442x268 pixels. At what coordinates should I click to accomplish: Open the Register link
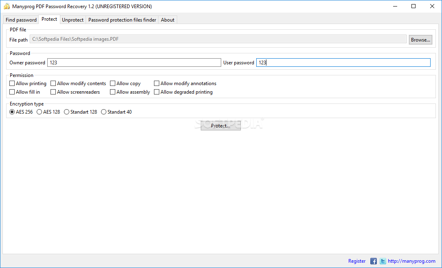click(357, 261)
